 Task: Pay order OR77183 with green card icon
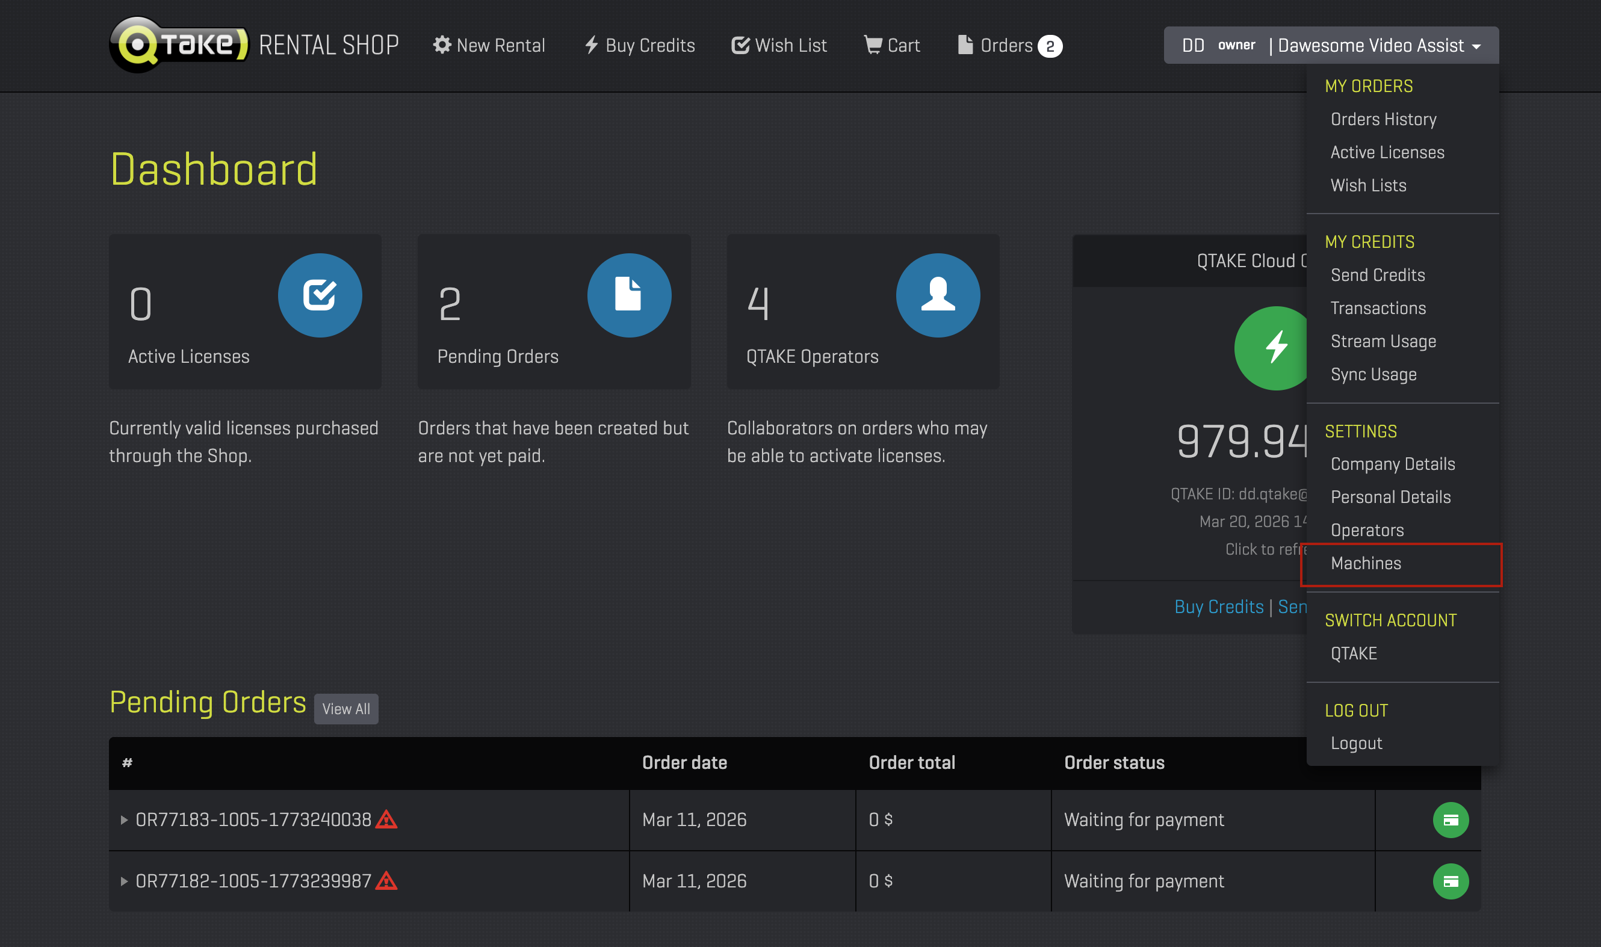(1451, 820)
